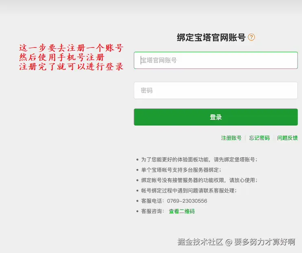Click the line 帐号绑定过程中遇到问题请联系客服处理
The image size is (302, 253).
click(189, 190)
